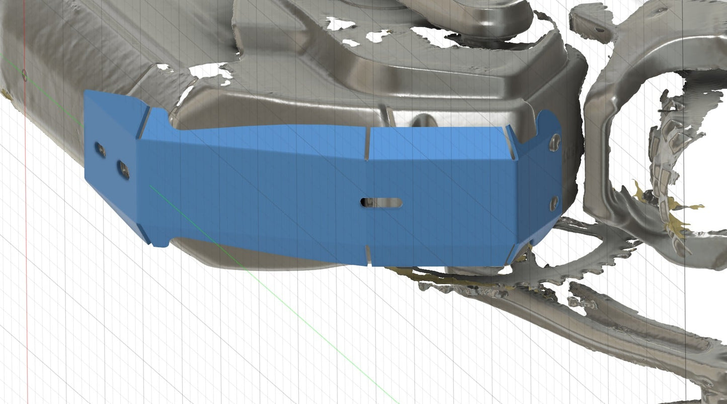Select the relief notch at bottom center of blue plate
Image resolution: width=727 pixels, height=404 pixels.
(368, 255)
